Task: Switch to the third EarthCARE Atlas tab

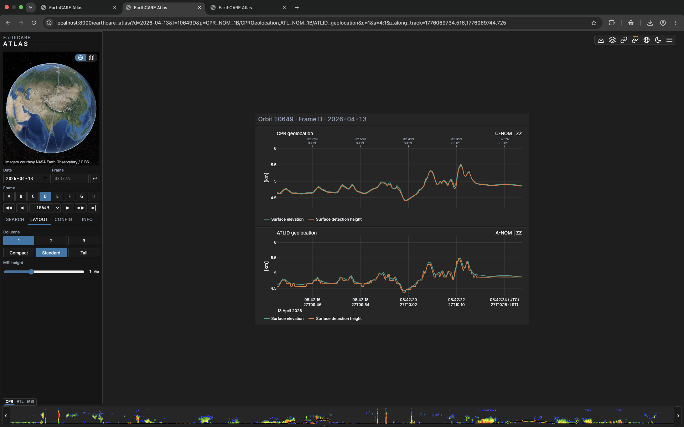Action: (248, 7)
